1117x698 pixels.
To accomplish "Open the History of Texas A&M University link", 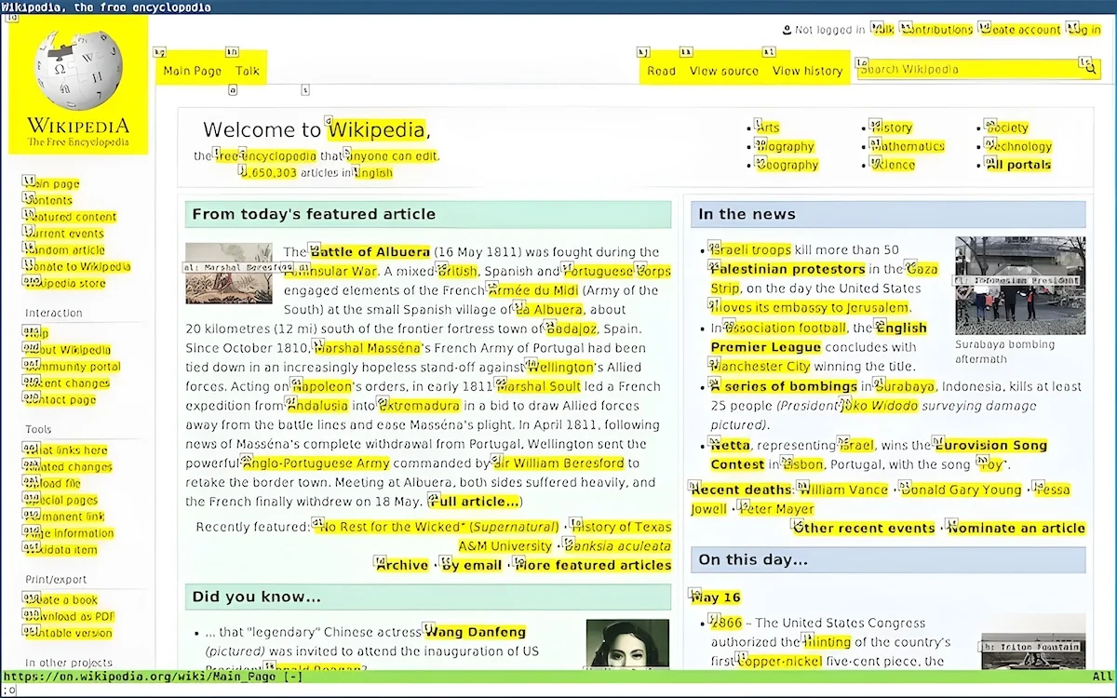I will click(x=564, y=536).
